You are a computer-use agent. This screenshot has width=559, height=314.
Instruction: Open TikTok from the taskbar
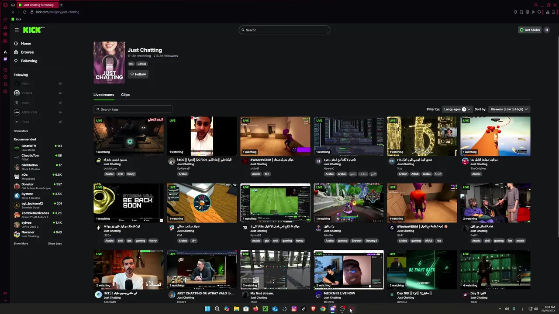tap(304, 309)
